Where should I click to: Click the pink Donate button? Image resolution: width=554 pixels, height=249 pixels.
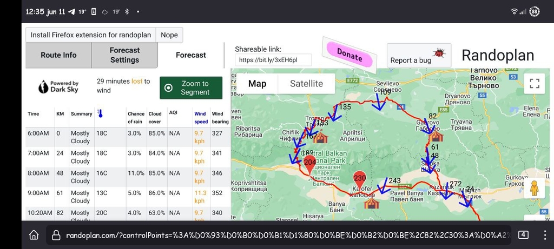coord(349,53)
